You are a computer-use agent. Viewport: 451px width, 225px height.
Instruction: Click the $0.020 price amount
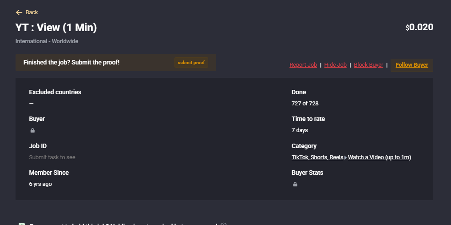click(419, 27)
